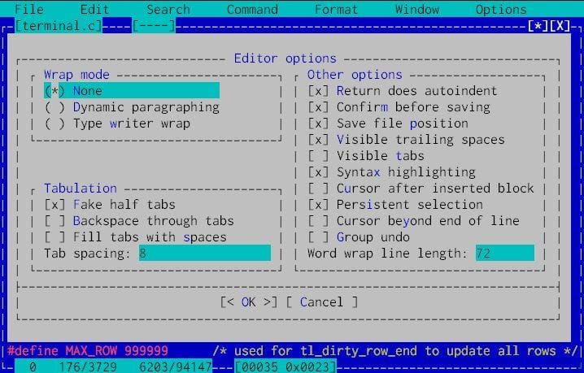Viewport: 584px width, 373px height.
Task: Click the Word wrap line length field
Action: (504, 253)
